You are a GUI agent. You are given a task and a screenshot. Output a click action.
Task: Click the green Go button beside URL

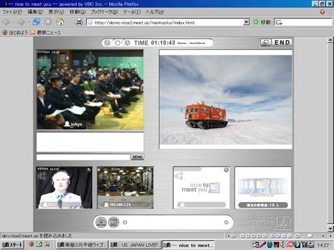pos(256,22)
